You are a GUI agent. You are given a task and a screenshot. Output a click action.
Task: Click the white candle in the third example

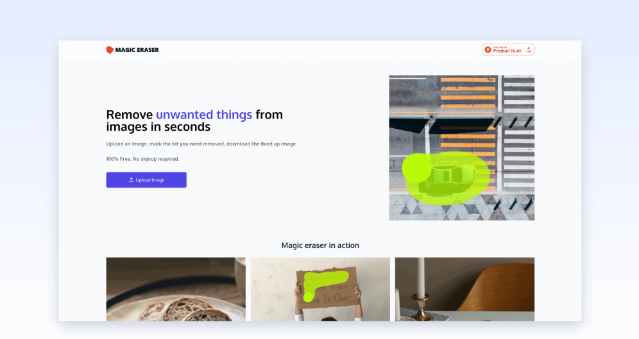point(420,276)
